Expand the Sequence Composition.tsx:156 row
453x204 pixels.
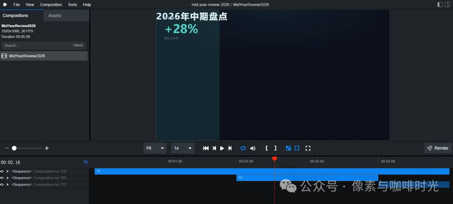point(8,171)
